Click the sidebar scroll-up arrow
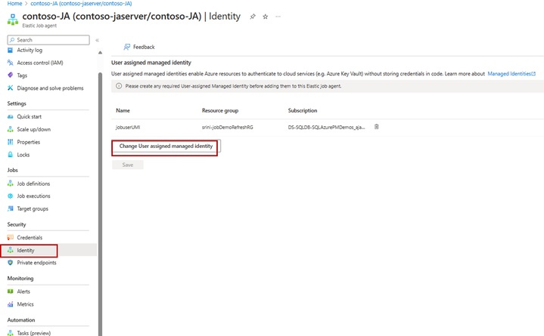This screenshot has width=544, height=336. point(101,53)
